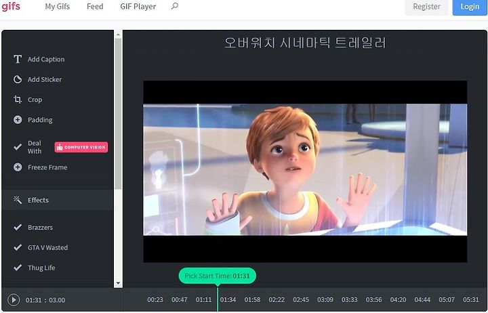Click the 01:31 : 03.00 time readout
The height and width of the screenshot is (313, 488).
click(45, 300)
